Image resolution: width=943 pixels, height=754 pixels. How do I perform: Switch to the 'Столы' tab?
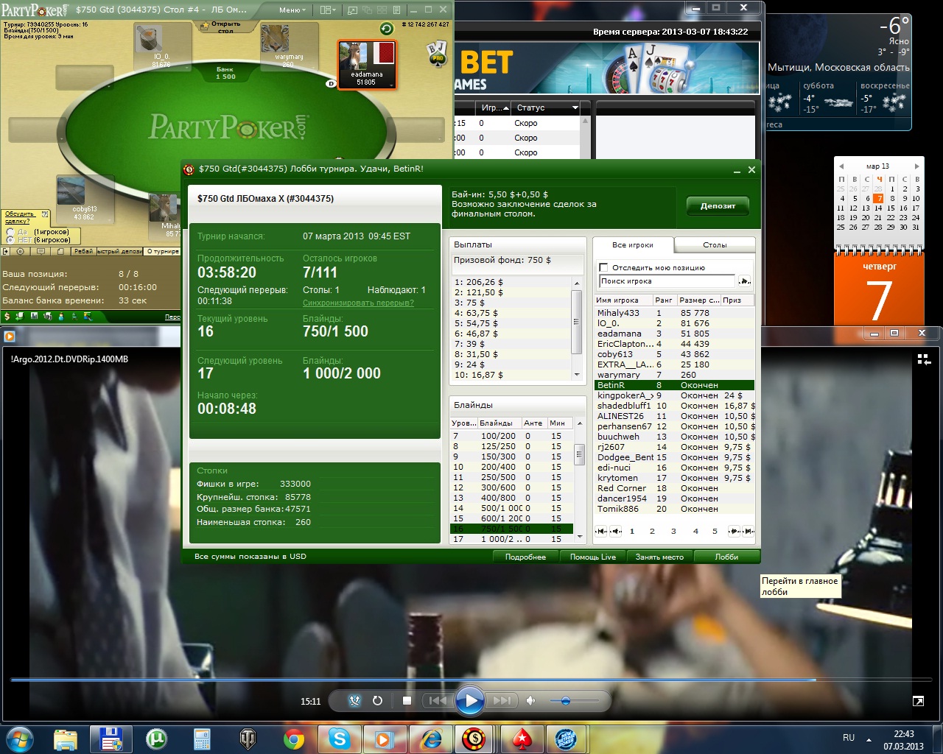coord(714,244)
